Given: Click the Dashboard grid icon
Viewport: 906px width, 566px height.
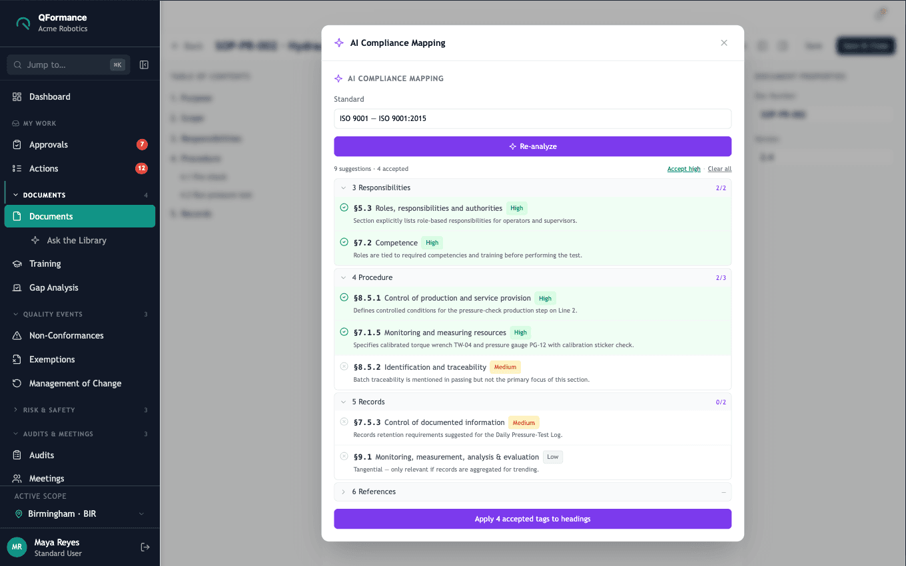Looking at the screenshot, I should pyautogui.click(x=17, y=96).
